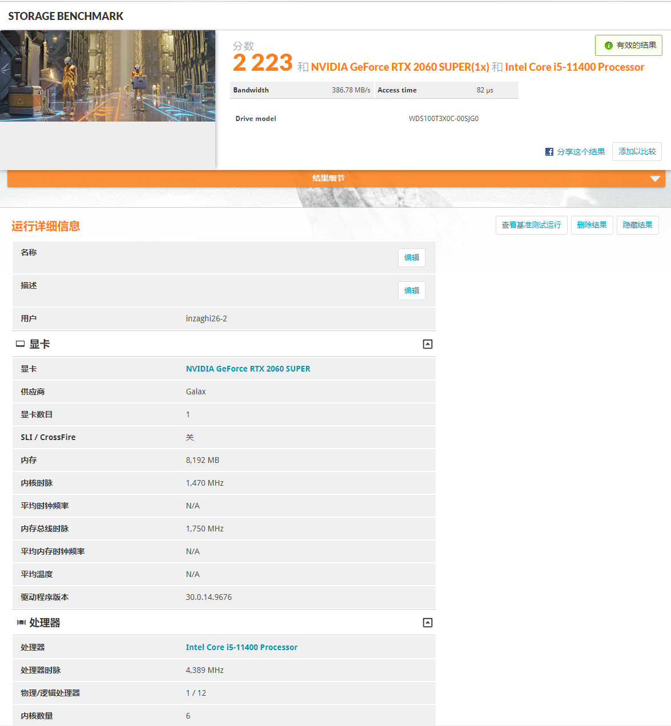Click the graphics card section monitor icon
Image resolution: width=671 pixels, height=726 pixels.
click(21, 344)
